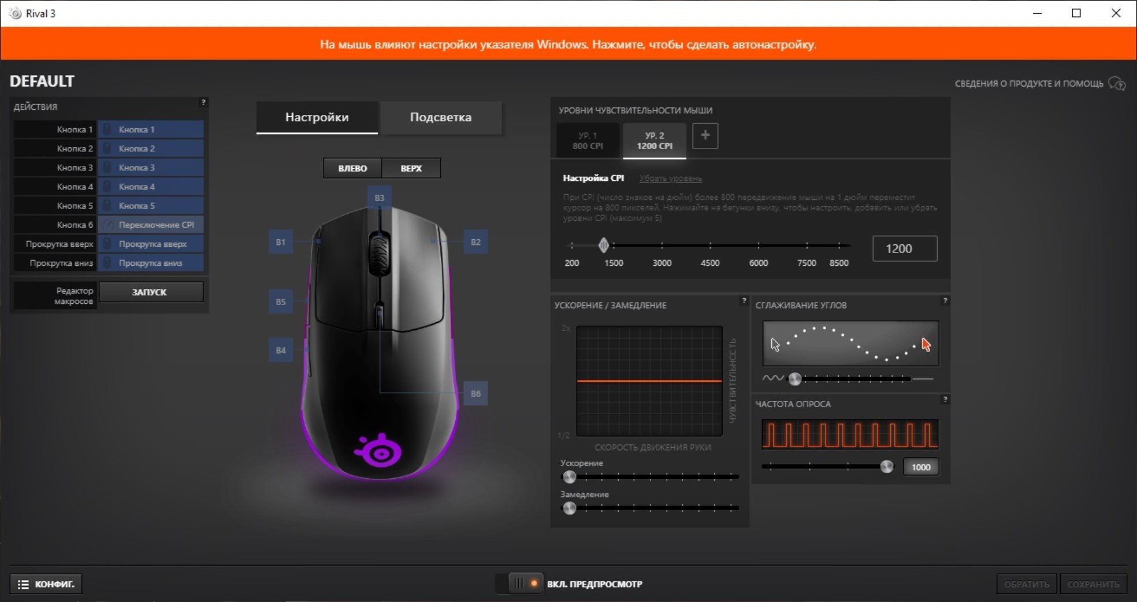Click the DEFAULT config title
1137x602 pixels.
(42, 81)
